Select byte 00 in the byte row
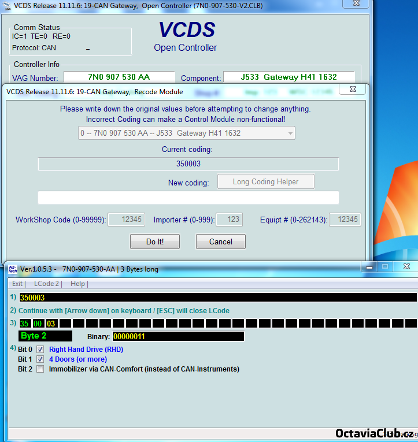The height and width of the screenshot is (442, 418). [x=38, y=324]
